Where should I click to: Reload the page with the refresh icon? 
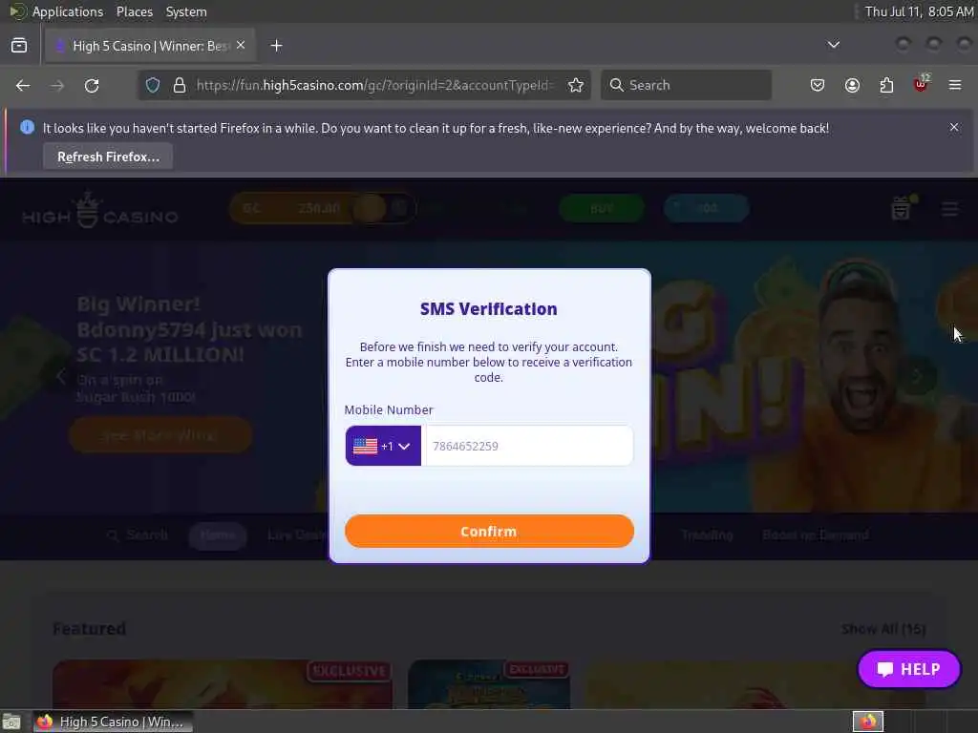tap(92, 85)
